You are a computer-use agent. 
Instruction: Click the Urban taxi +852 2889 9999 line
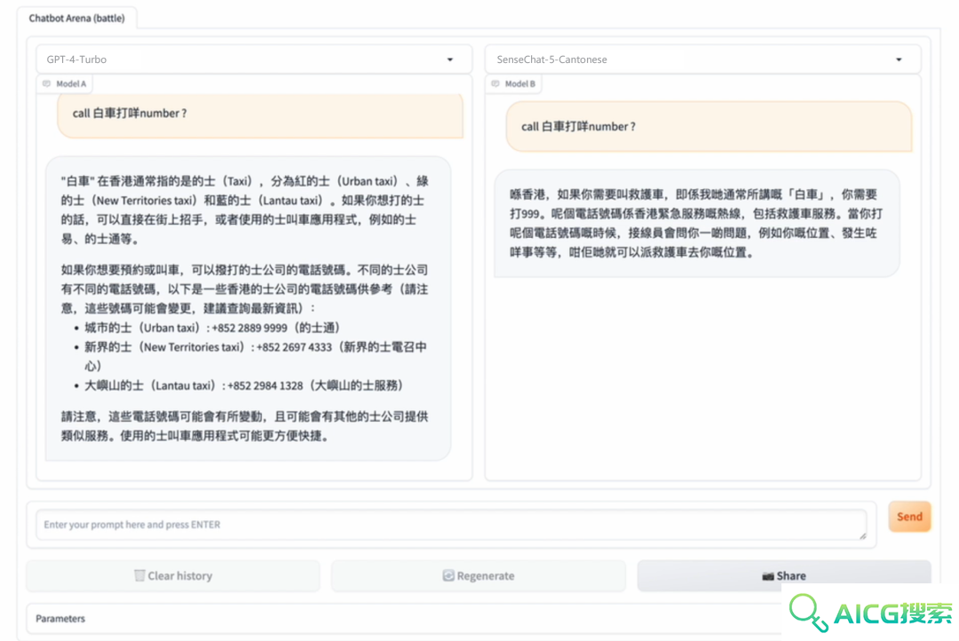click(x=212, y=328)
